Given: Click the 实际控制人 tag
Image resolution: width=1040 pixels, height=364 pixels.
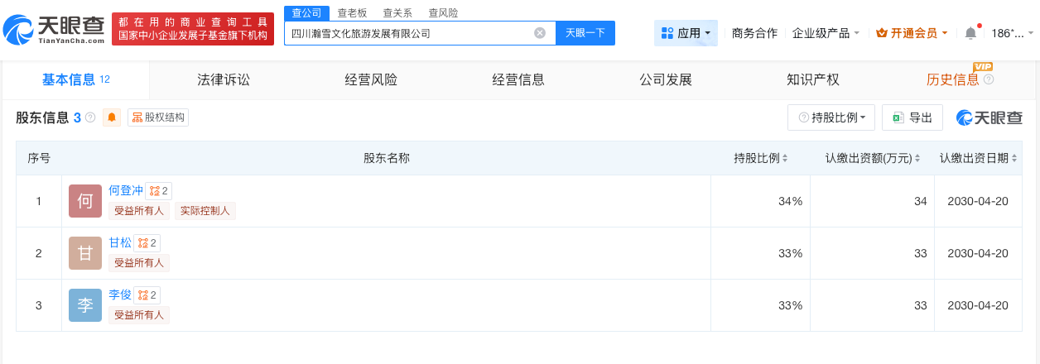Looking at the screenshot, I should pos(205,211).
